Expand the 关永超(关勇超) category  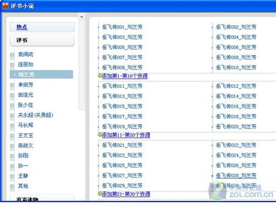pos(35,115)
